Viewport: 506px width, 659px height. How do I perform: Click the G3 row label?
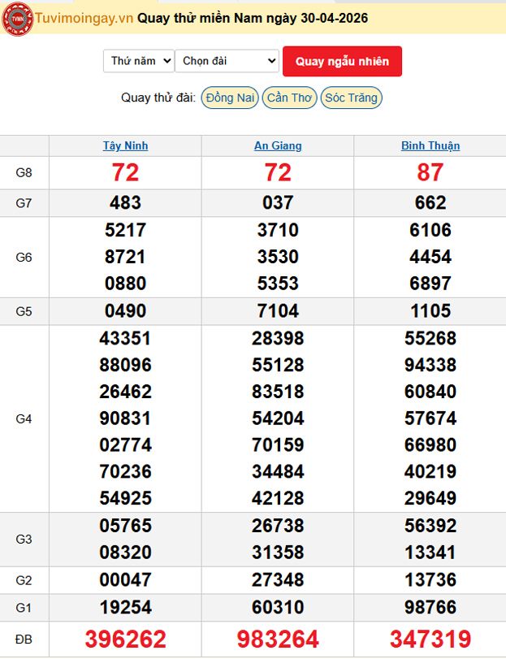[x=24, y=540]
